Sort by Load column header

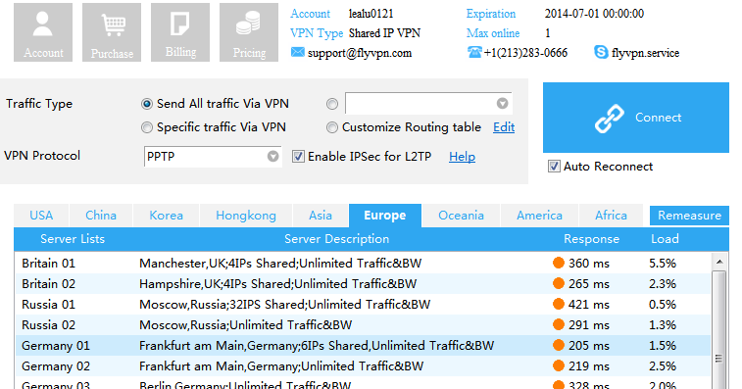(x=665, y=239)
